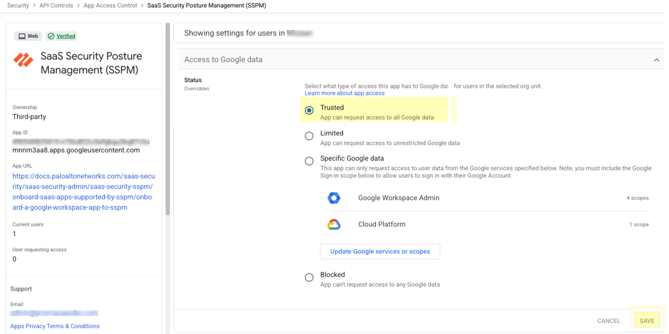Click the Google Workspace Admin hexagon icon

pyautogui.click(x=334, y=198)
